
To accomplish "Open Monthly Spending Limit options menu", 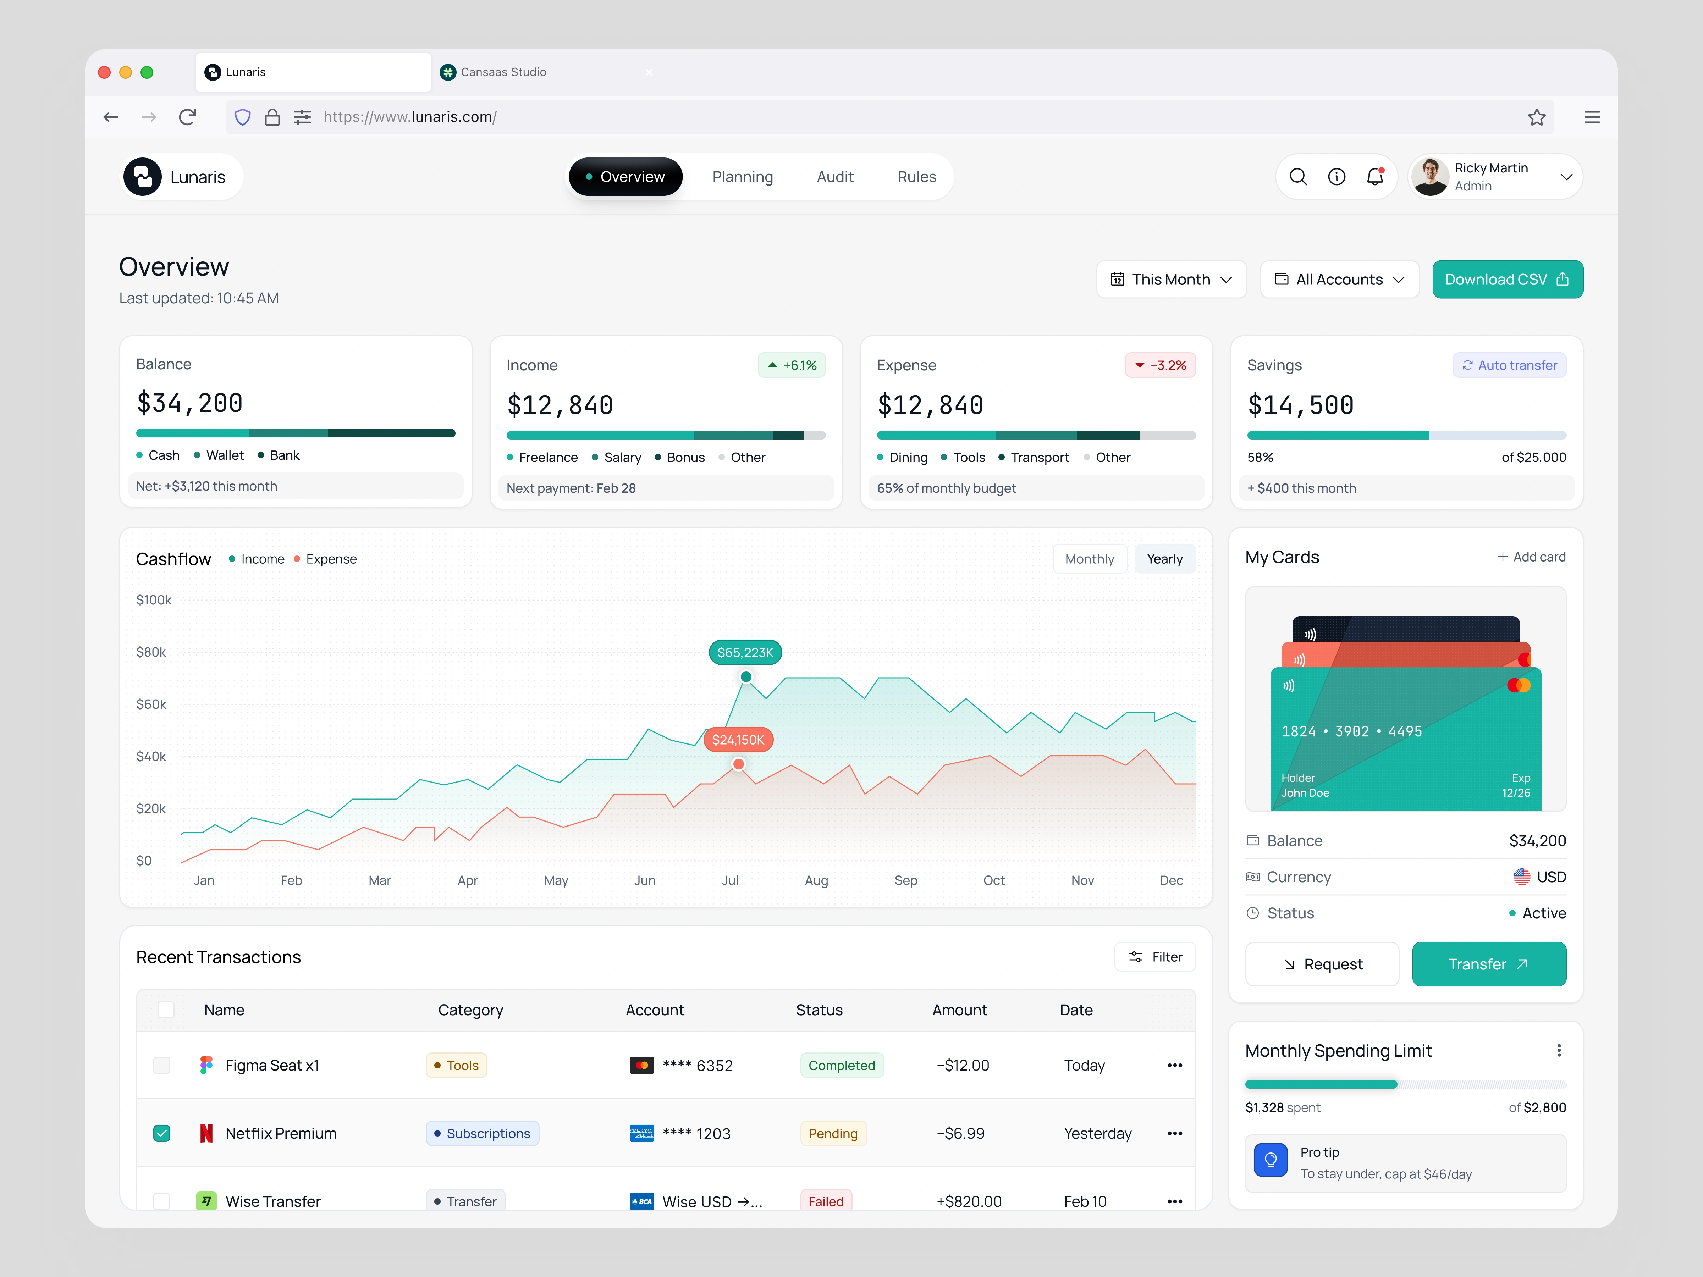I will [1559, 1051].
